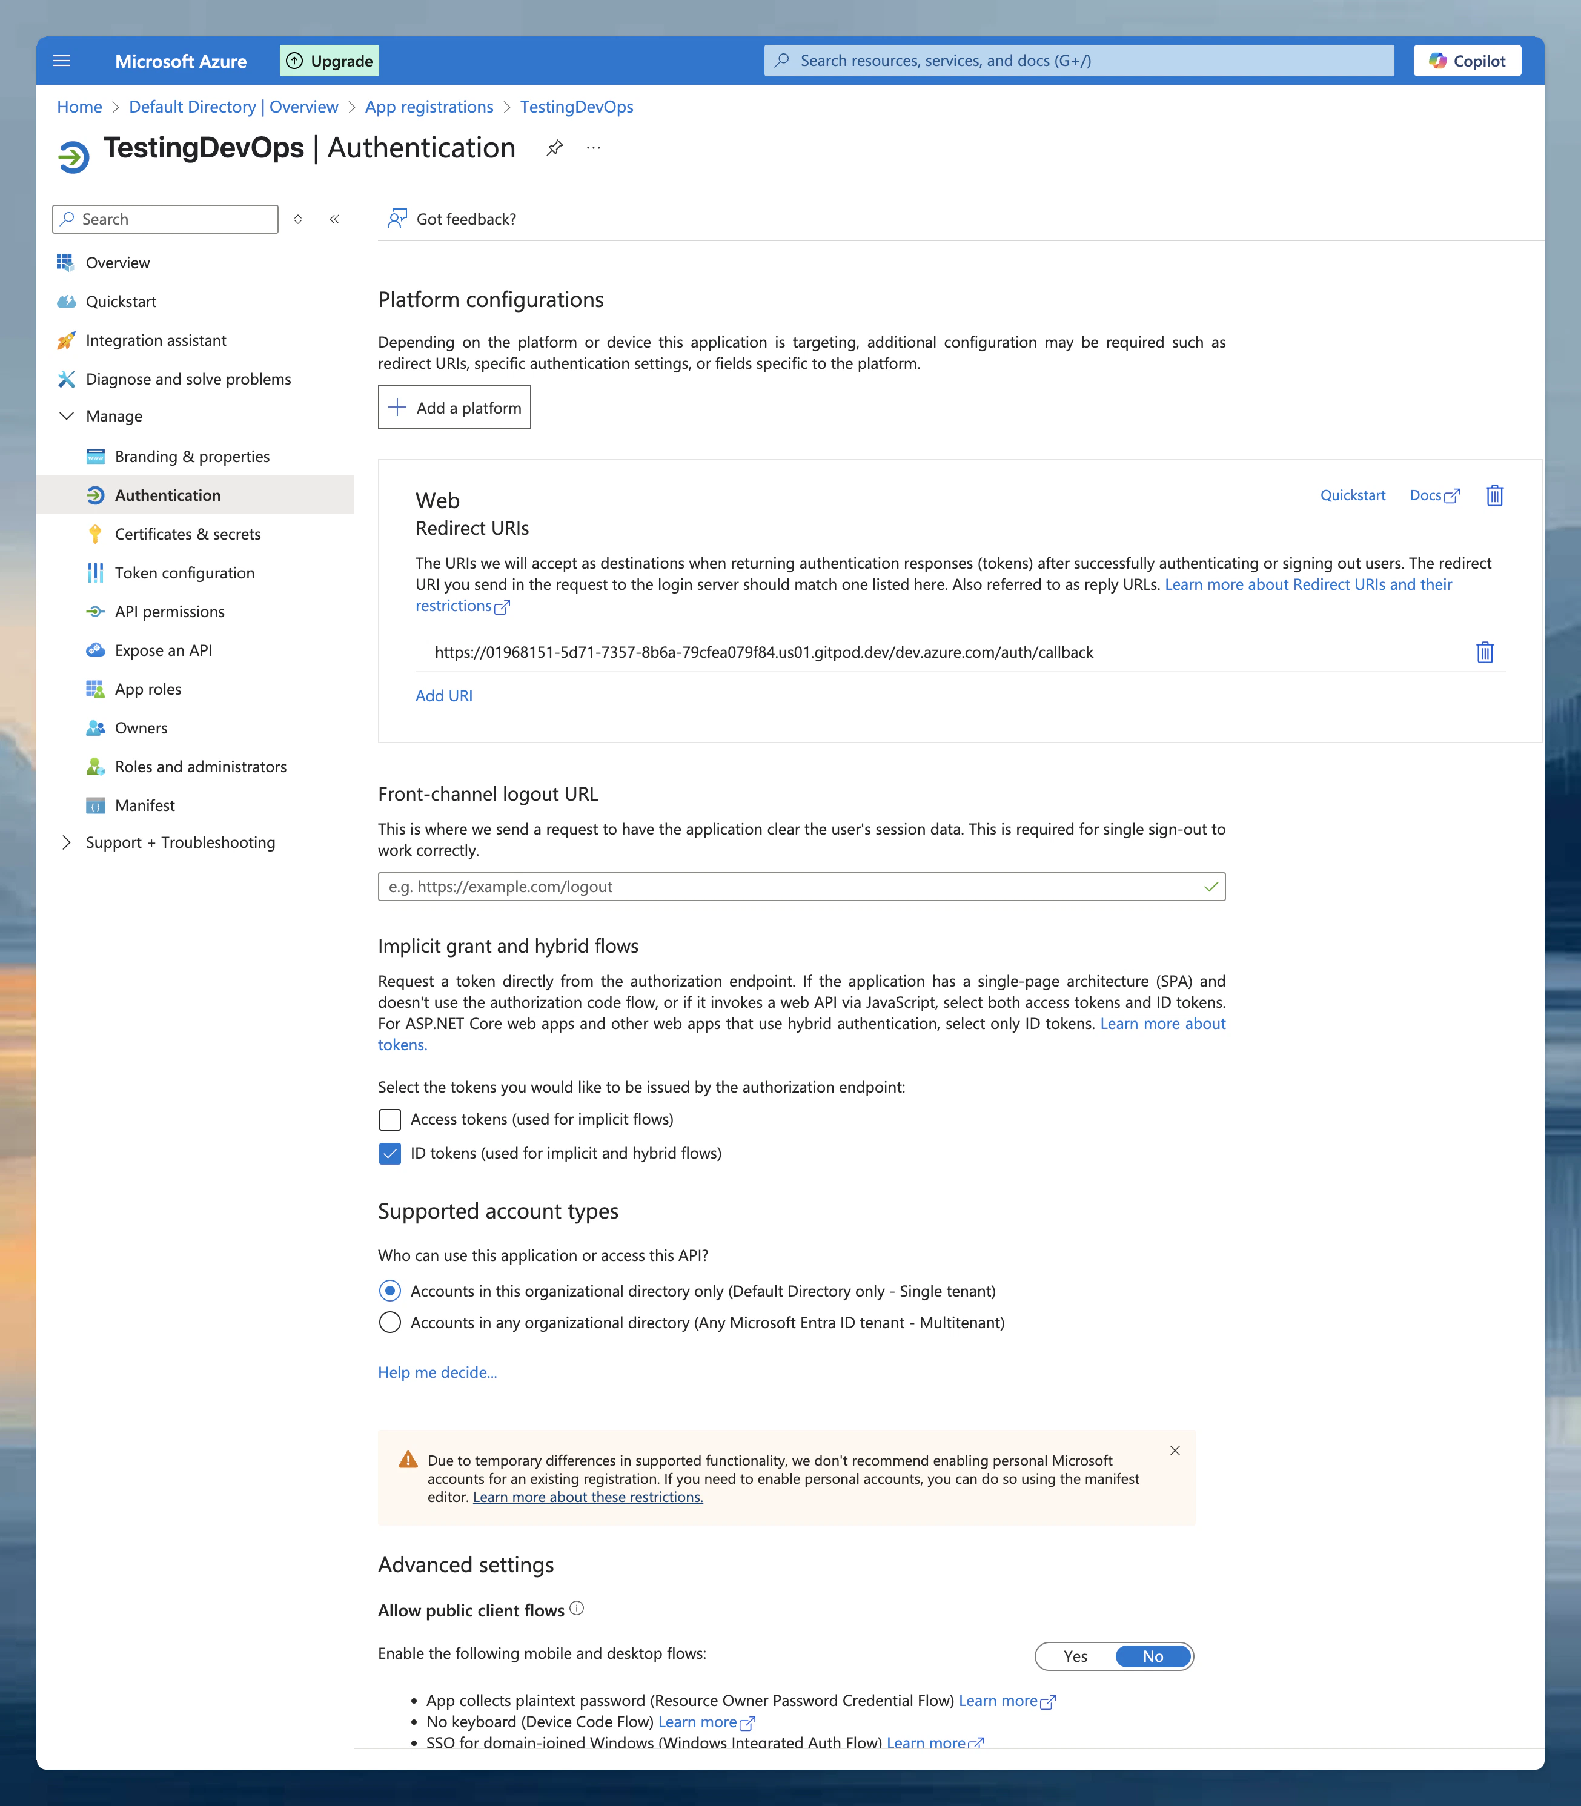Click the info icon beside Allow public client flows
Screen dimensions: 1581x1806
point(577,1607)
